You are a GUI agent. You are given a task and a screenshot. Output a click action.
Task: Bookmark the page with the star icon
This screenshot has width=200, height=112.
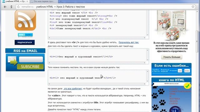193,7
